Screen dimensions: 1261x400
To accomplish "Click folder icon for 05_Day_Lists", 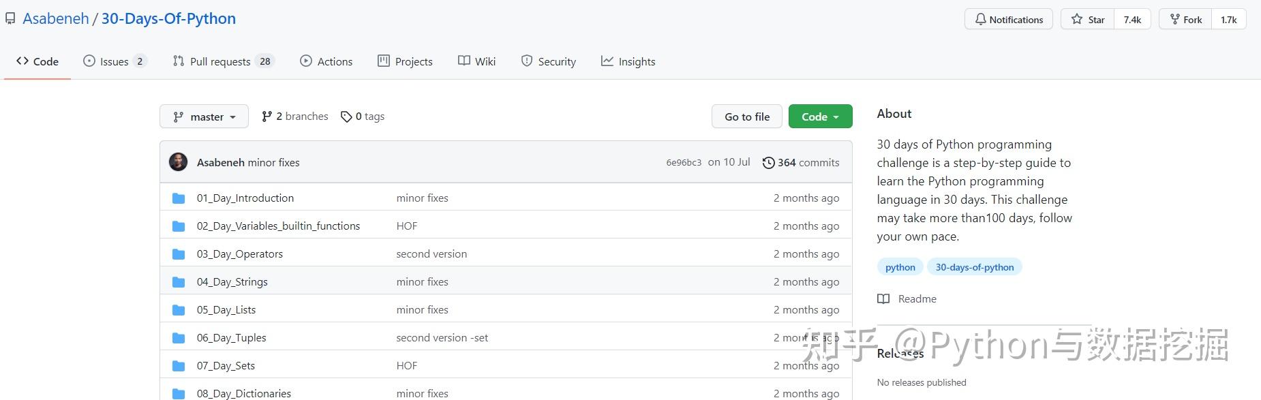I will click(x=179, y=310).
